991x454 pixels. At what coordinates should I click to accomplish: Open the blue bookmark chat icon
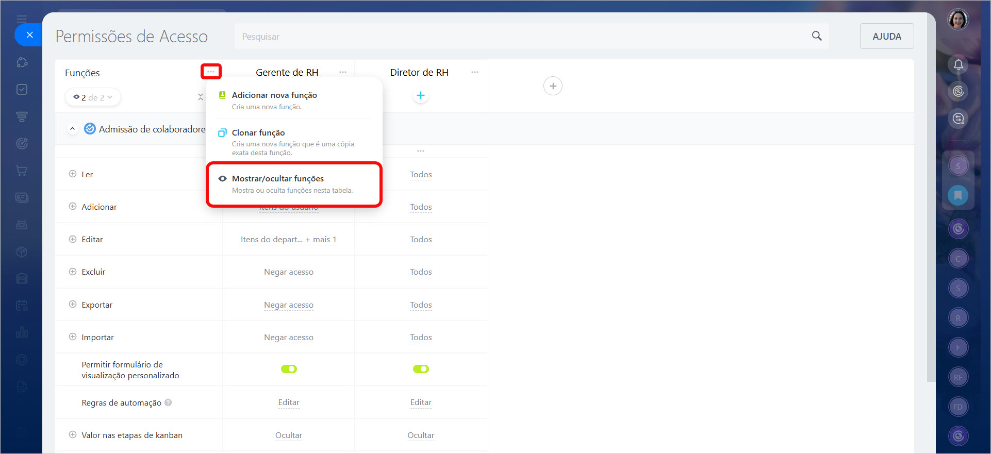coord(958,195)
